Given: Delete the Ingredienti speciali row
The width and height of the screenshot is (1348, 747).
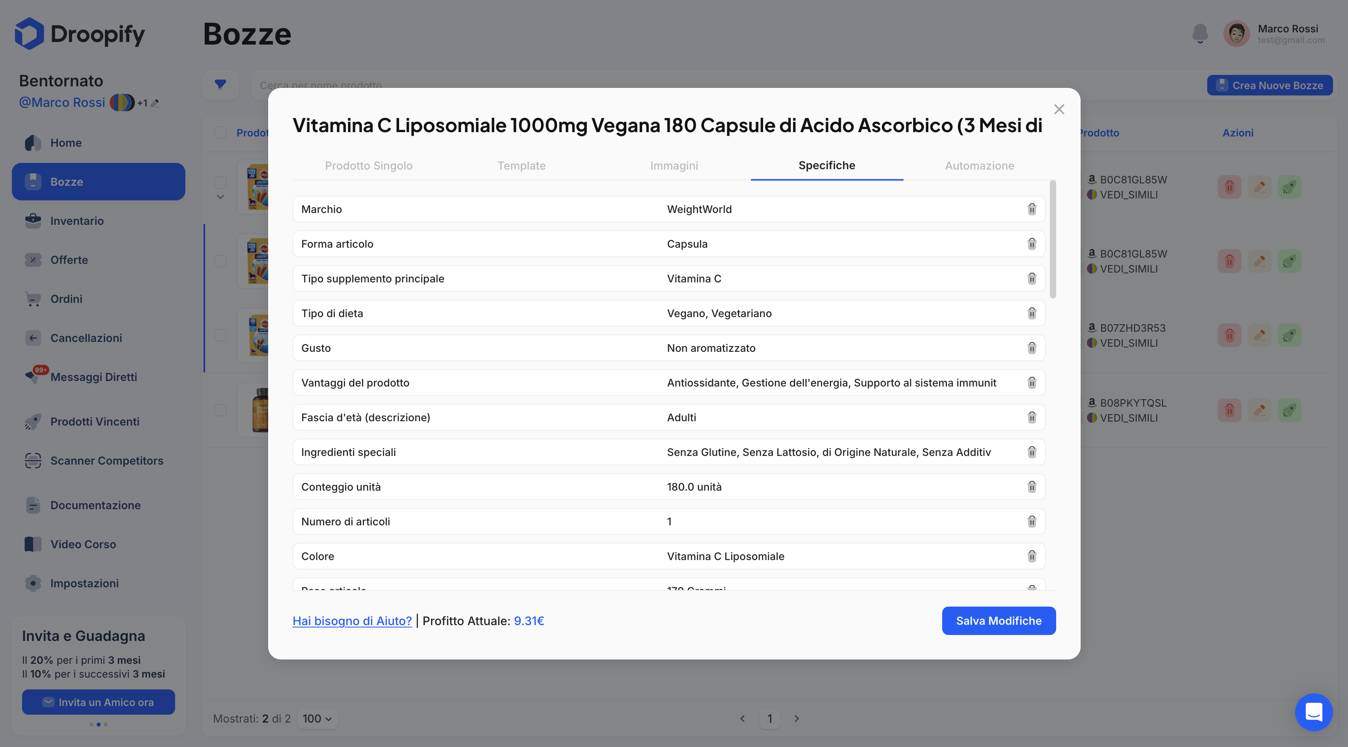Looking at the screenshot, I should click(1031, 452).
